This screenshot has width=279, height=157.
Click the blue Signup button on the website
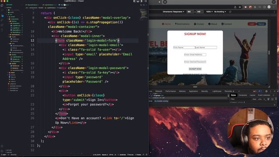pos(261,24)
